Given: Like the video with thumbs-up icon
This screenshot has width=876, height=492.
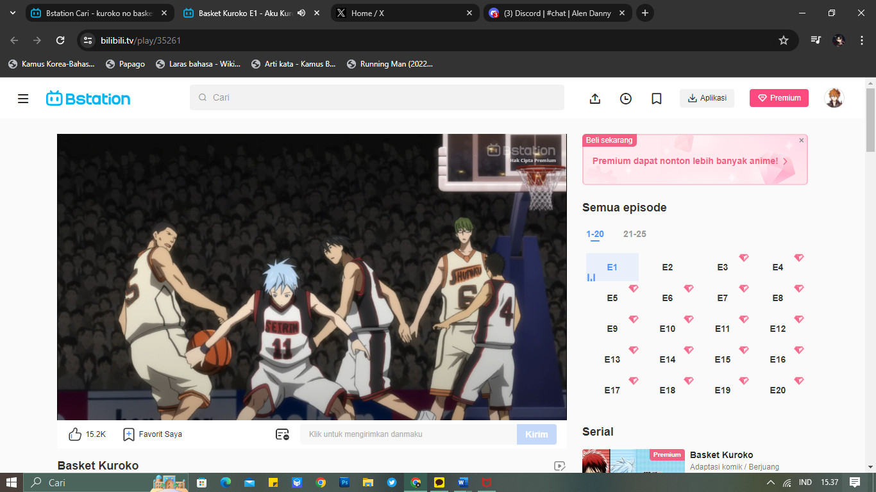Looking at the screenshot, I should point(75,434).
